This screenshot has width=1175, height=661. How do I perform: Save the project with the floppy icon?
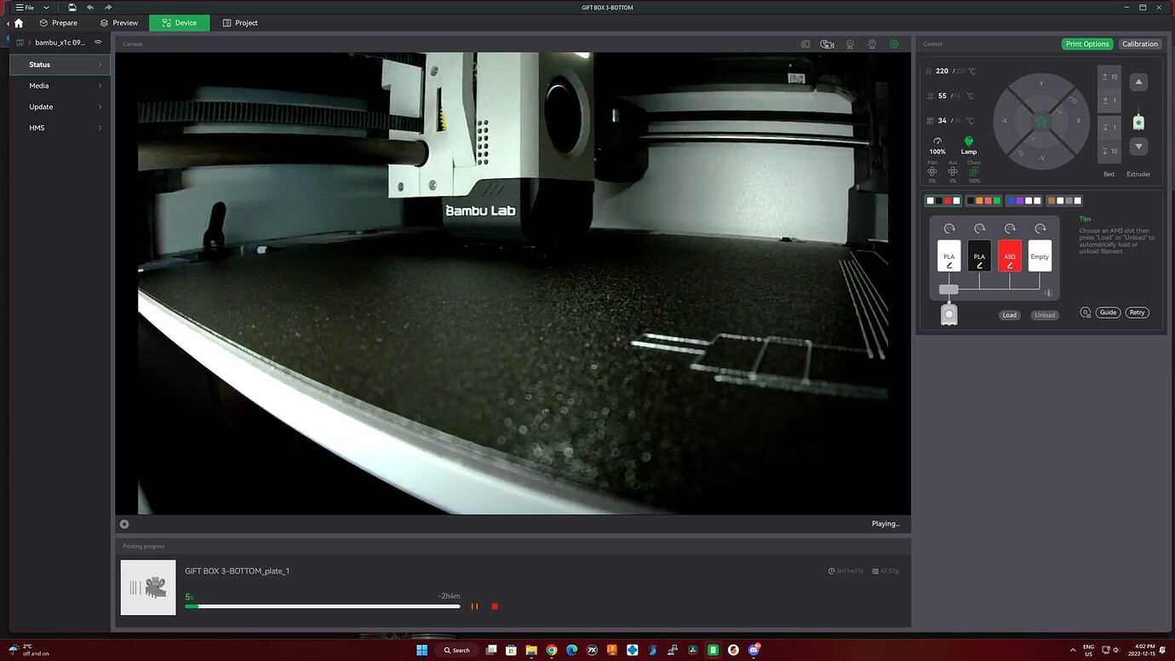pyautogui.click(x=72, y=8)
